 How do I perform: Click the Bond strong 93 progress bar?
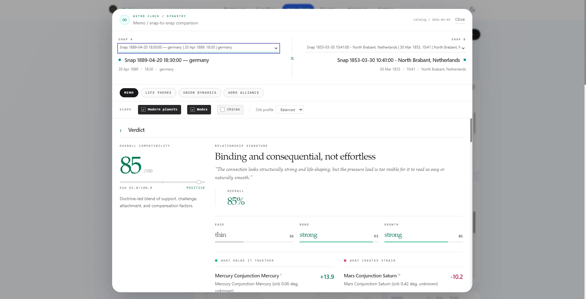point(339,242)
